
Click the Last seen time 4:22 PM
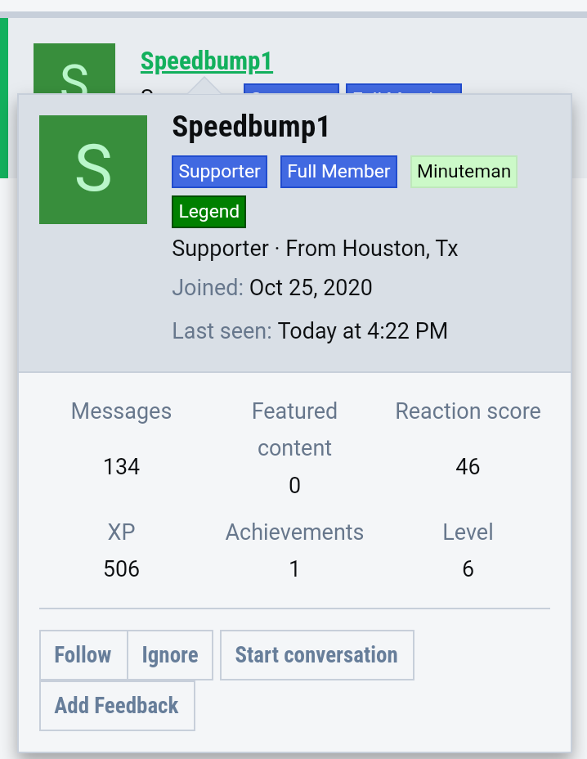click(362, 331)
